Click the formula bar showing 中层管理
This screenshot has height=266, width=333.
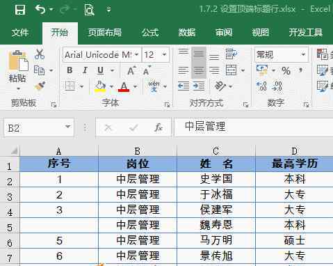pyautogui.click(x=254, y=127)
